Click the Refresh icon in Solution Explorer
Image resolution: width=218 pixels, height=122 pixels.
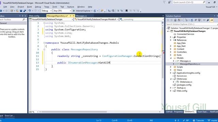point(192,20)
